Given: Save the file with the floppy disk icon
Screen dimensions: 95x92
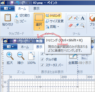Looking at the screenshot, I should click(12, 3).
